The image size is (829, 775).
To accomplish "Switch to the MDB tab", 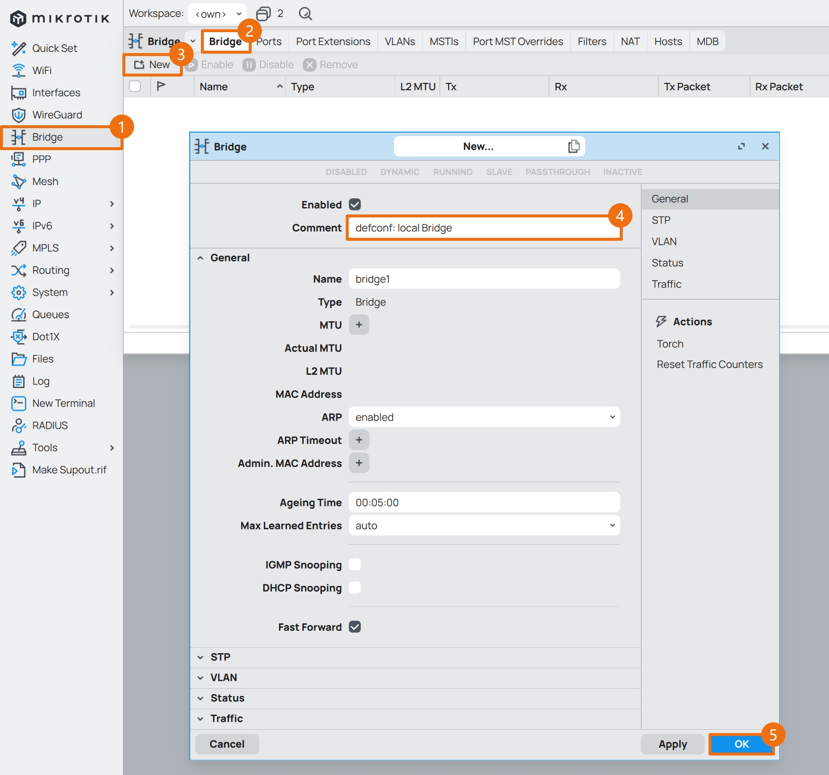I will (x=708, y=41).
